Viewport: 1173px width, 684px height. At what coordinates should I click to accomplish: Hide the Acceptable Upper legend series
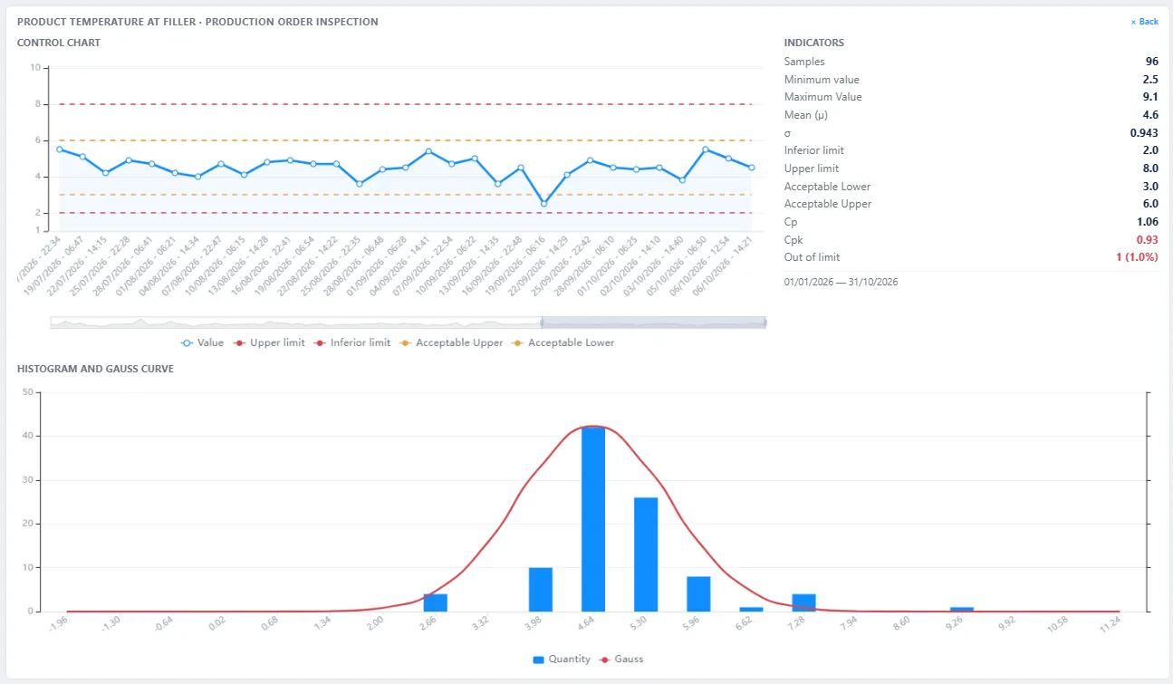pyautogui.click(x=451, y=343)
